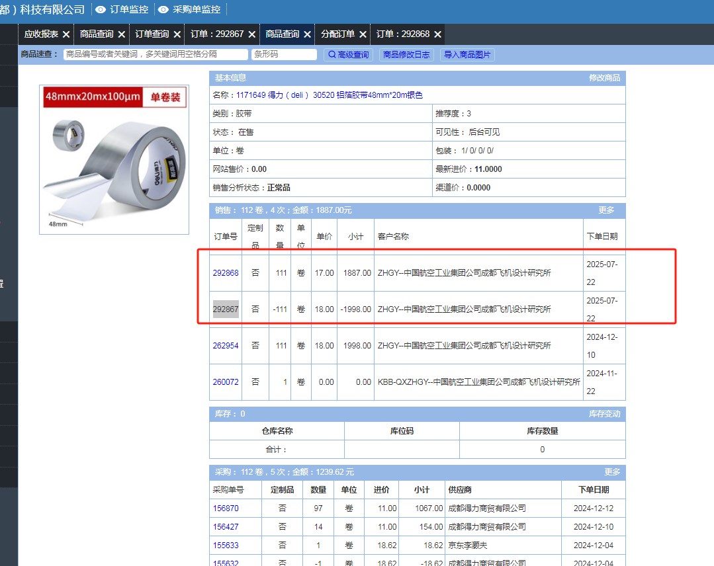Click the 最新进价 11.0000 value

point(488,169)
